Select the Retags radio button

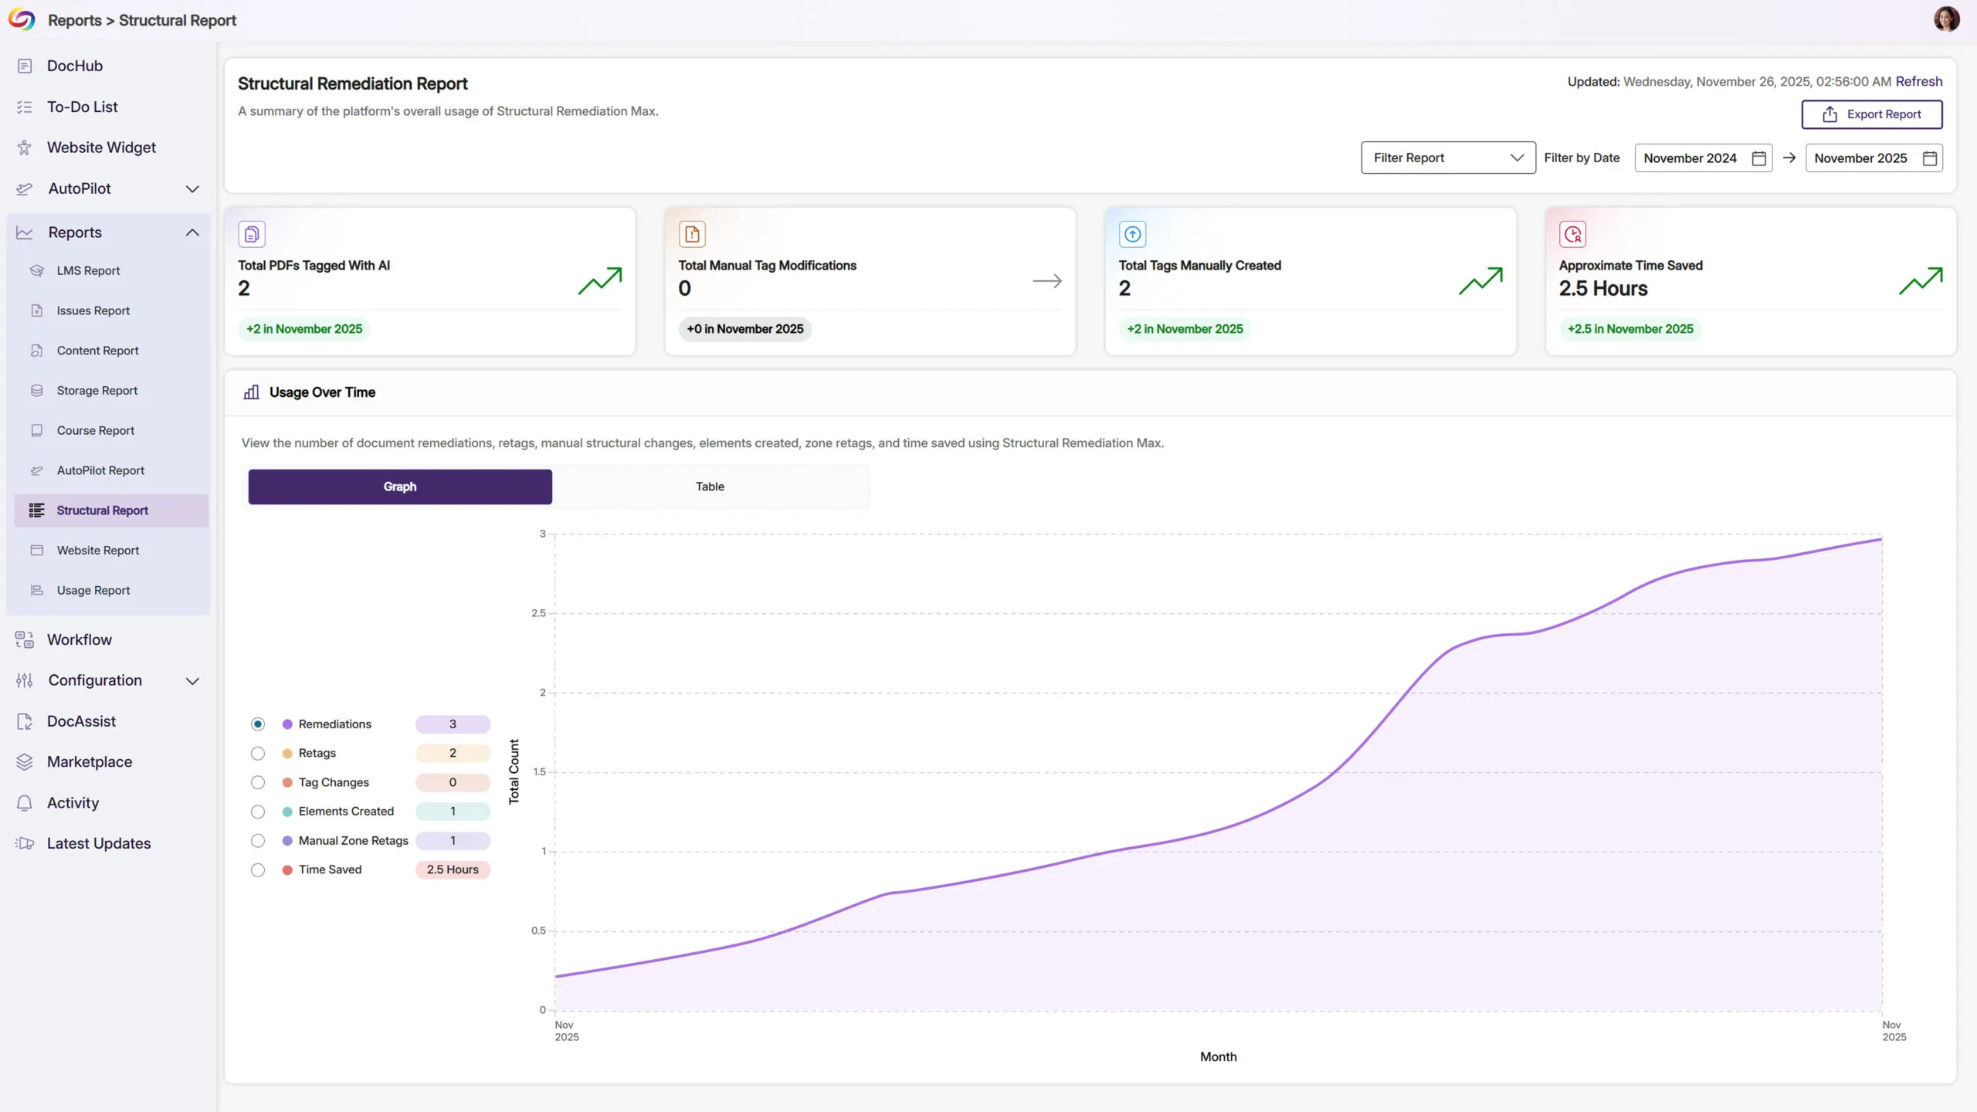click(x=258, y=753)
